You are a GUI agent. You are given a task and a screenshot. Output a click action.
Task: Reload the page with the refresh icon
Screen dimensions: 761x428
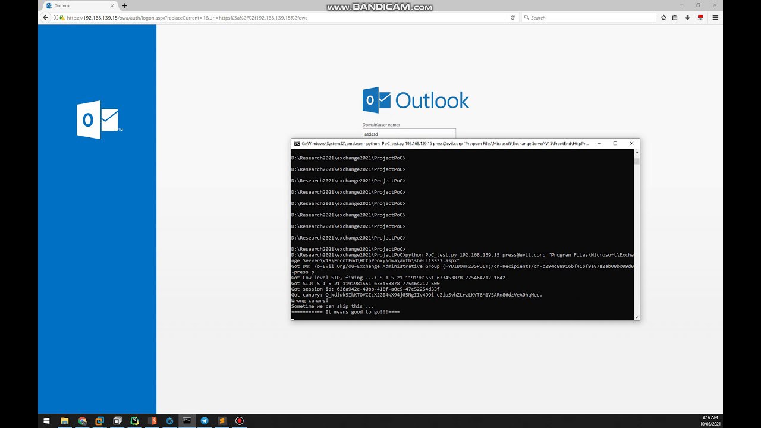[x=512, y=18]
